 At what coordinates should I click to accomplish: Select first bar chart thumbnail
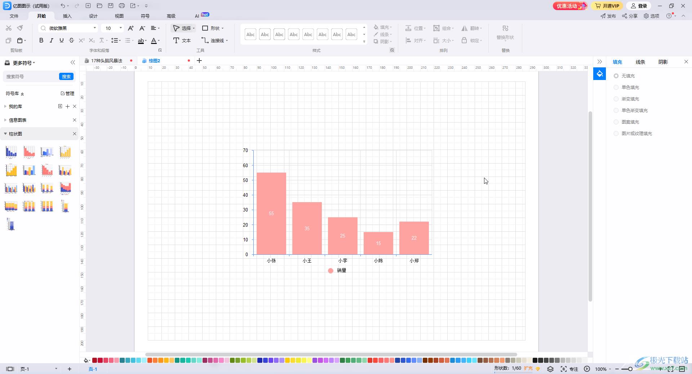(11, 152)
